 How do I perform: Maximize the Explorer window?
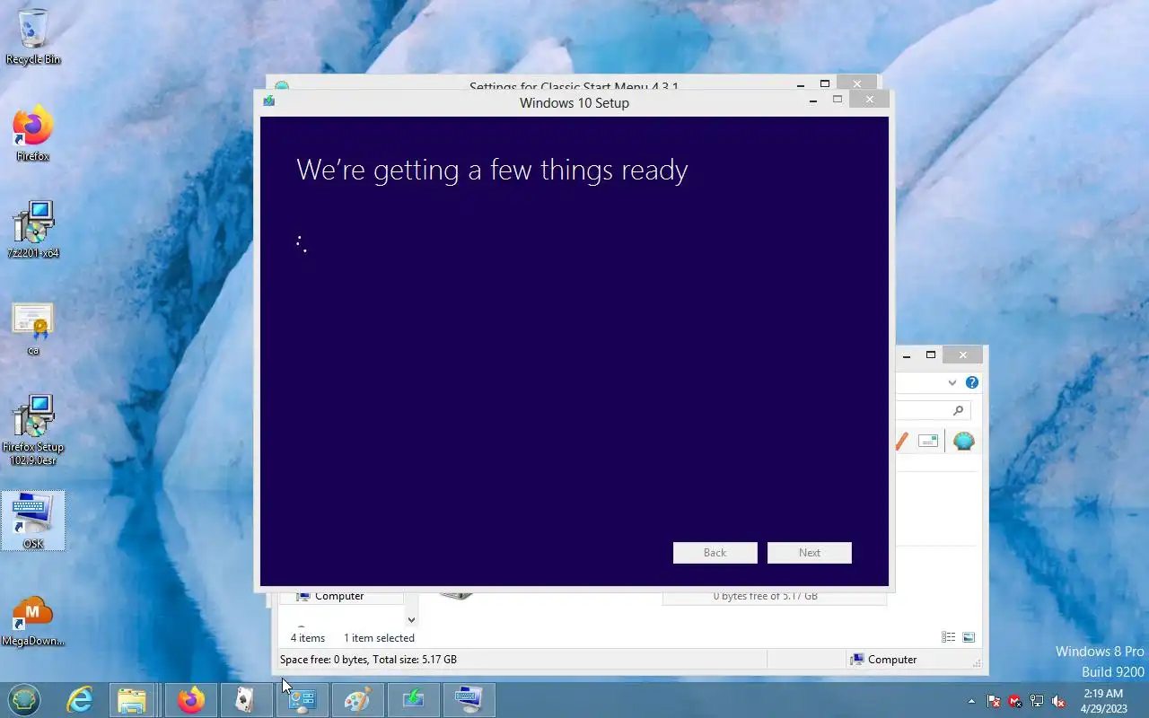point(931,355)
